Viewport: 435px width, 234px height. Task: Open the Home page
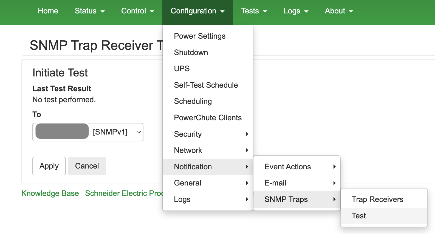[x=48, y=11]
